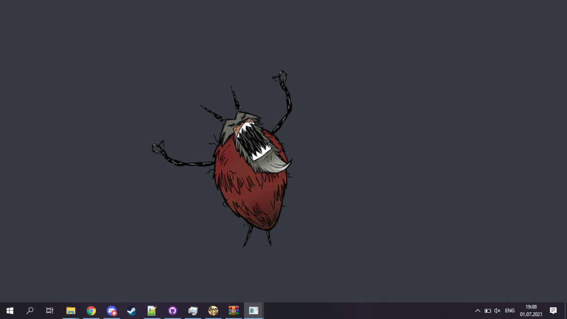Open the Action Center notifications icon

[553, 311]
